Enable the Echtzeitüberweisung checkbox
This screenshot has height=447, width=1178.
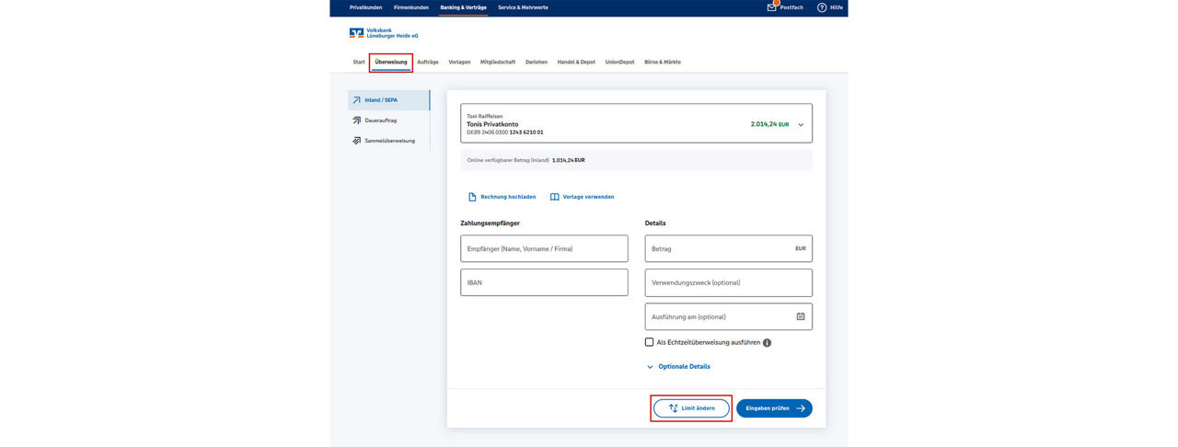coord(650,342)
